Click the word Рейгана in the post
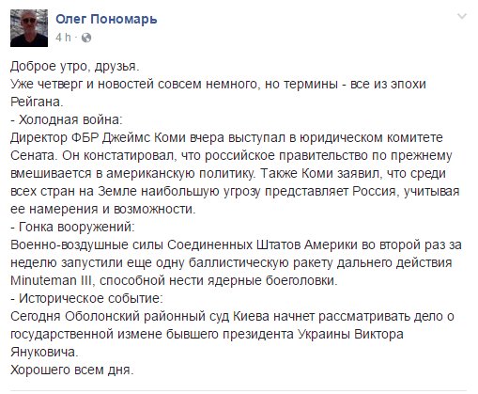The height and width of the screenshot is (394, 478). pyautogui.click(x=35, y=102)
